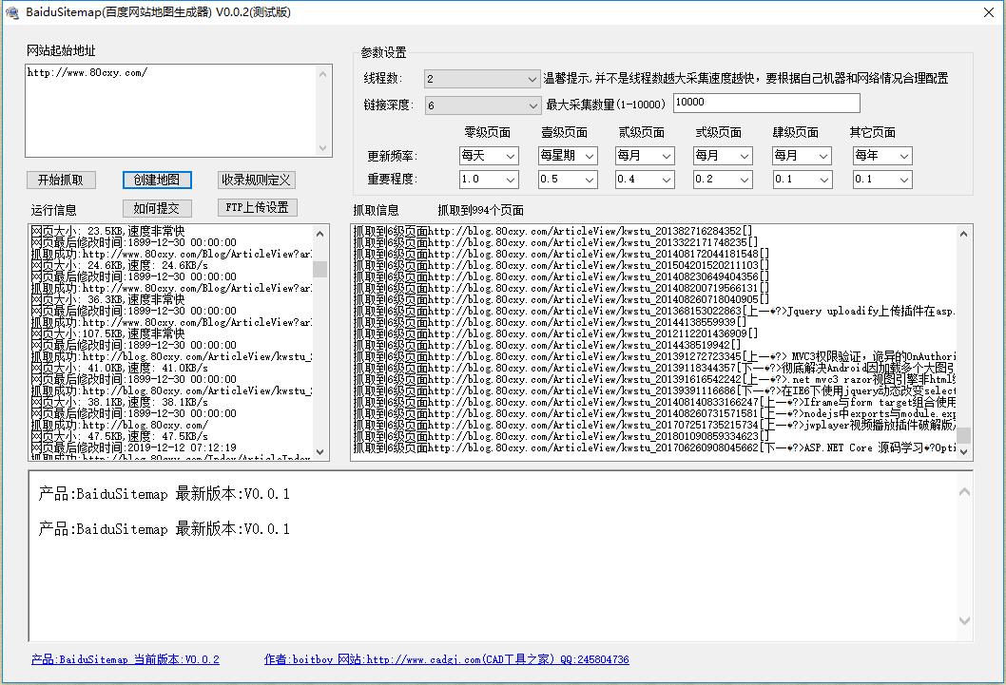The width and height of the screenshot is (1006, 685).
Task: Select crawl entry kwstu_201382716284352
Action: (x=553, y=231)
